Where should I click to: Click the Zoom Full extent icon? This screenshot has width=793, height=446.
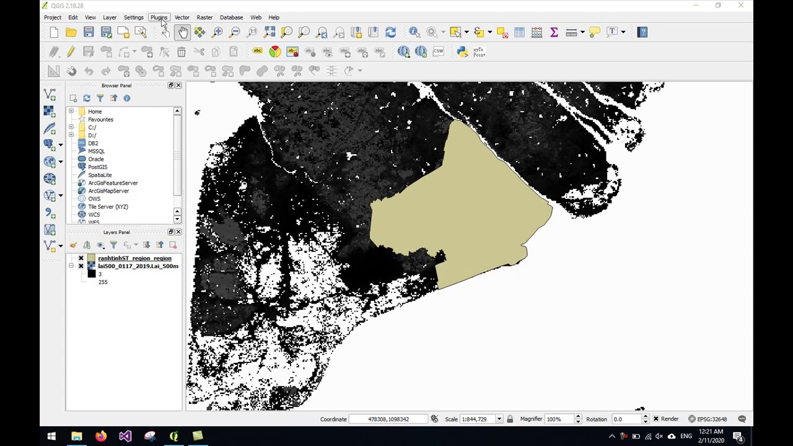coord(269,32)
